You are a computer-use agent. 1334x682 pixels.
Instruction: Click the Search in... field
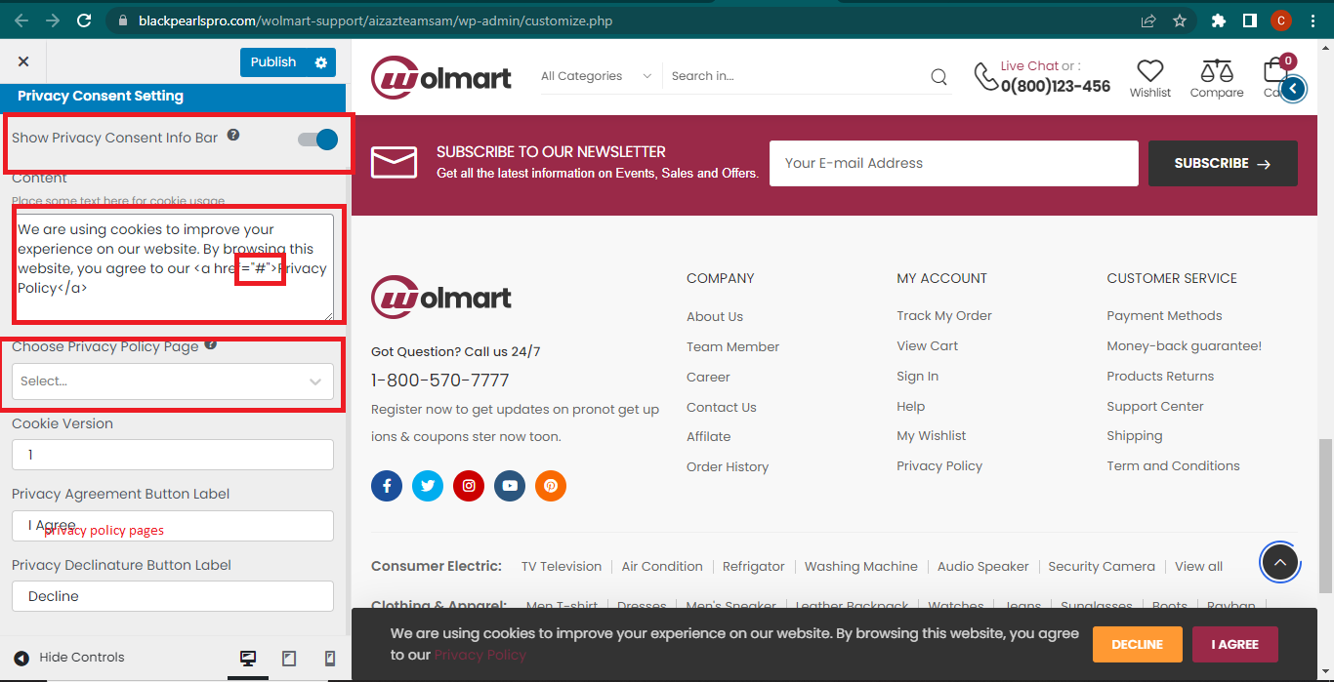click(796, 76)
